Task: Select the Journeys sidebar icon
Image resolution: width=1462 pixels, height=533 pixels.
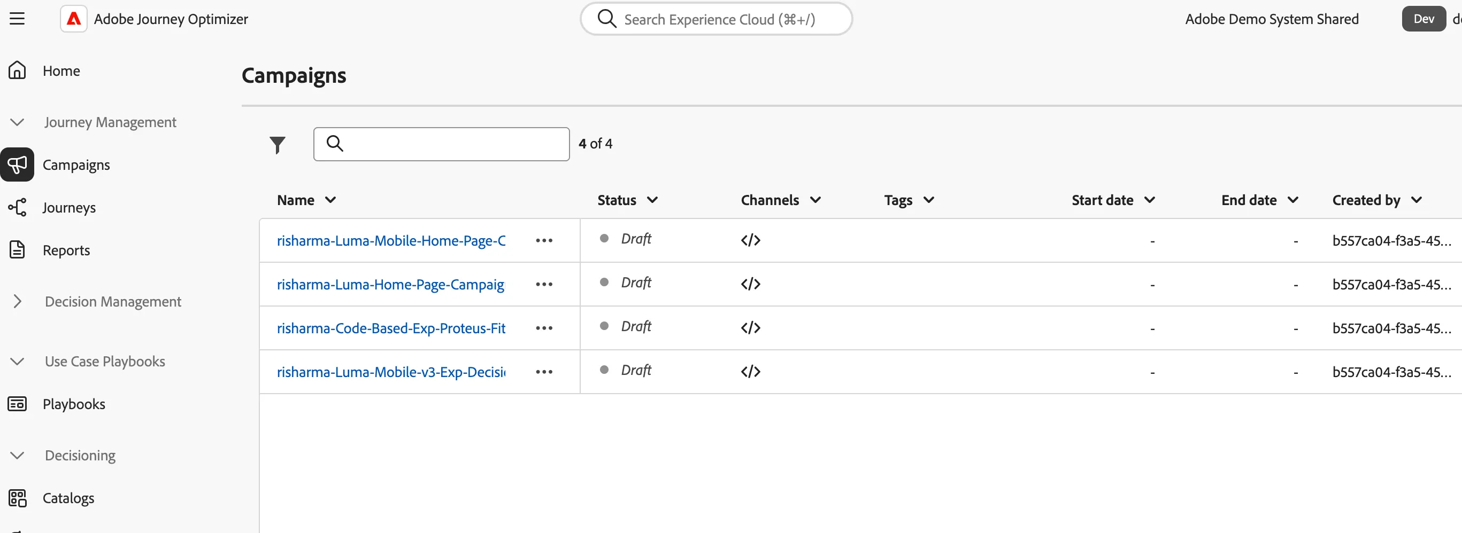Action: pos(17,207)
